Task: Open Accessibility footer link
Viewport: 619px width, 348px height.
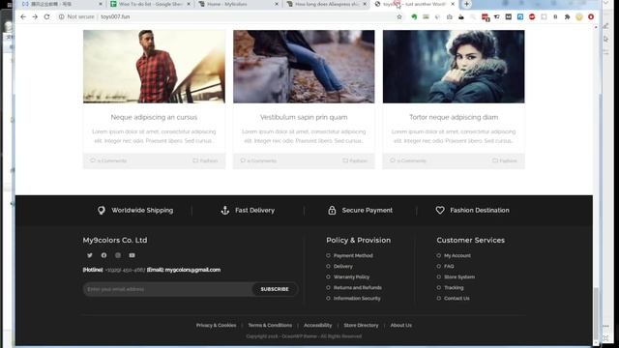Action: pyautogui.click(x=318, y=325)
